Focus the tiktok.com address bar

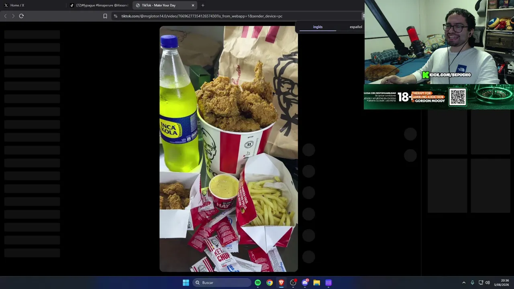237,16
